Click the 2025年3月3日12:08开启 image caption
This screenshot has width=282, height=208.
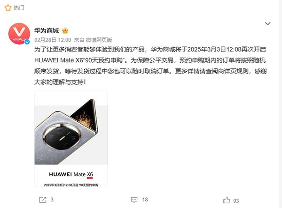click(71, 185)
